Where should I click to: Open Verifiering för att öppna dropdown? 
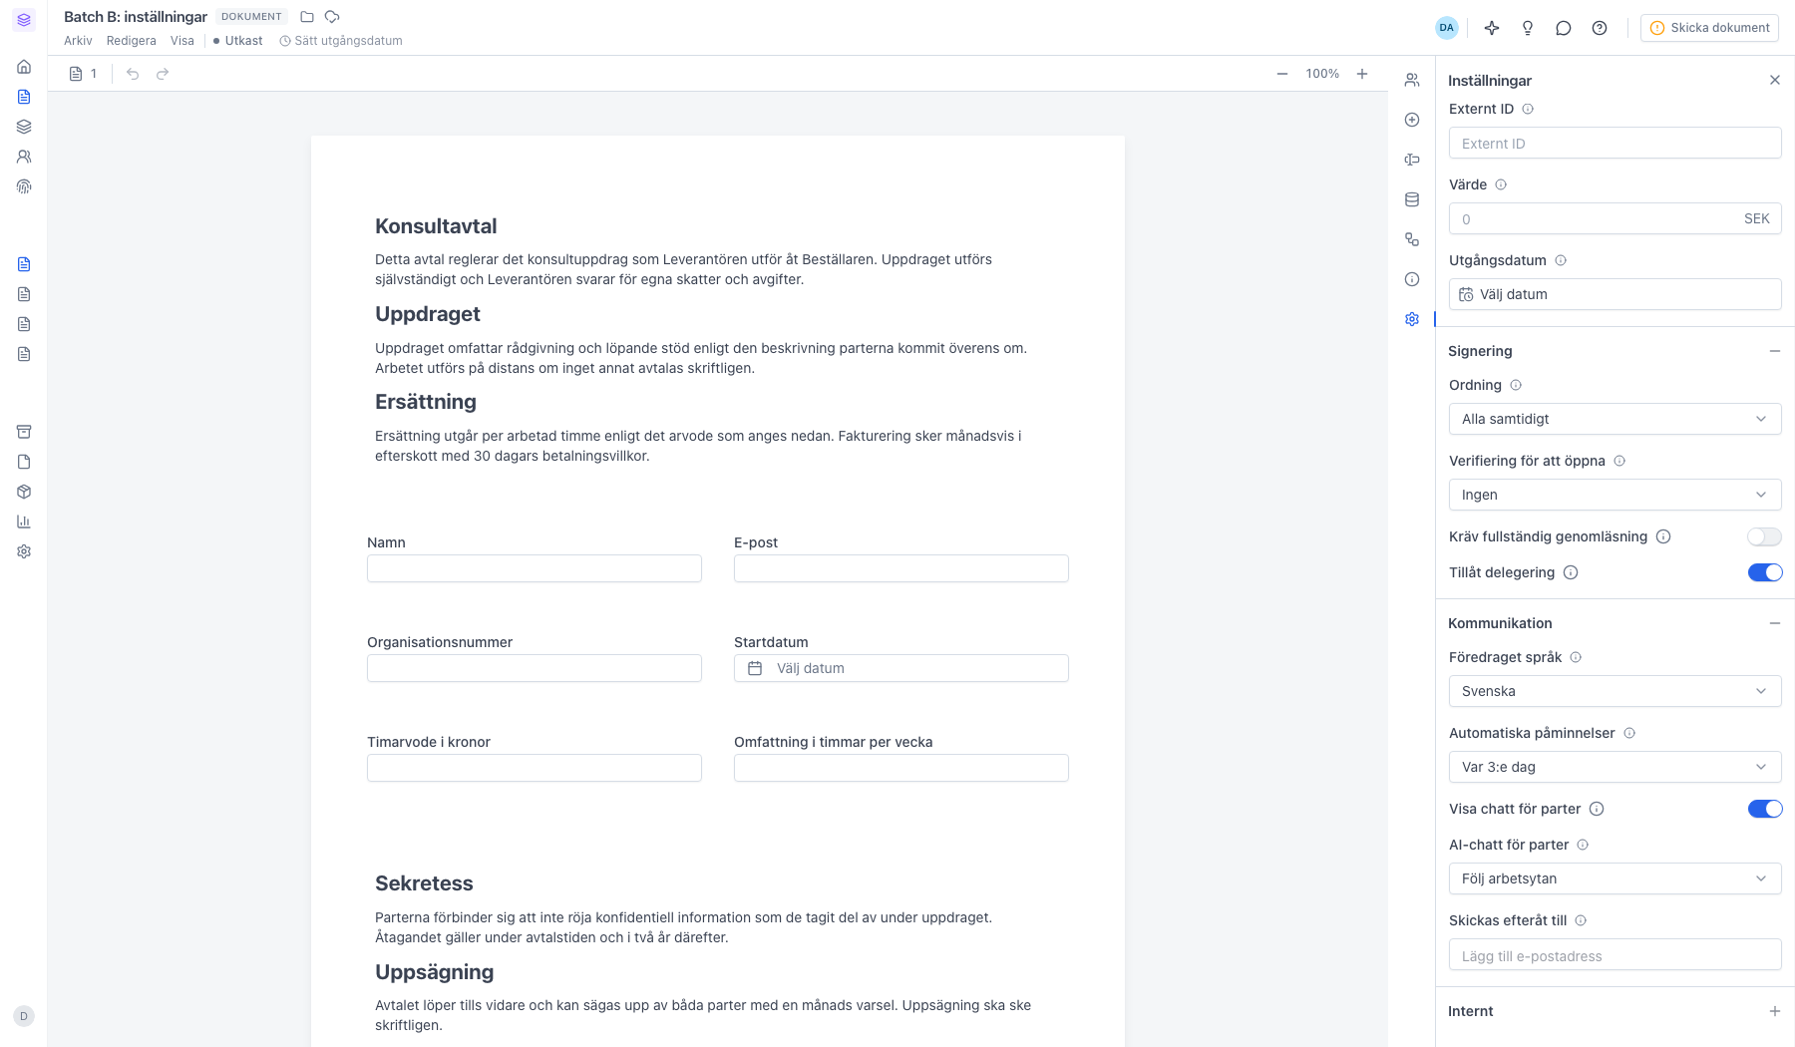[1615, 495]
